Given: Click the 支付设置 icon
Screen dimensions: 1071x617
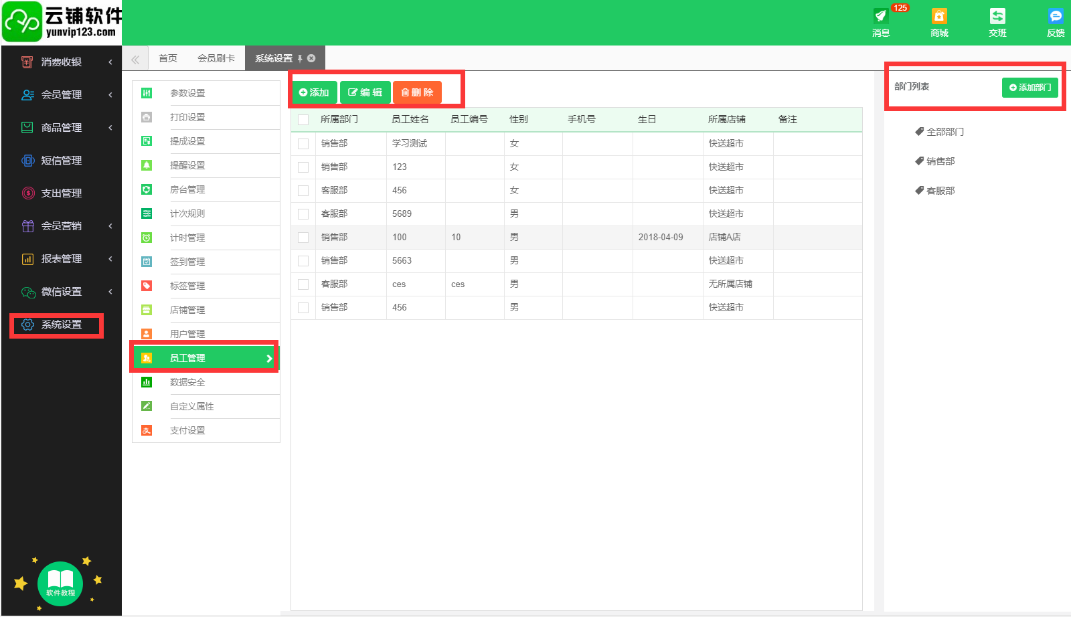Looking at the screenshot, I should (x=147, y=430).
